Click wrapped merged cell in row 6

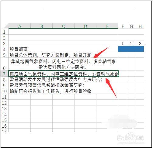point(64,64)
